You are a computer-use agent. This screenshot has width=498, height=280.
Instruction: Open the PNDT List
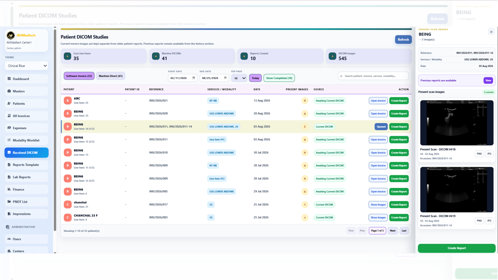26,202
